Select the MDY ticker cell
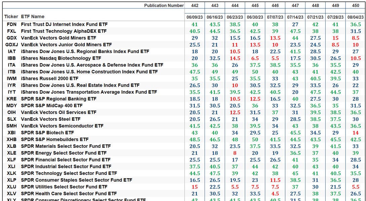 [x=11, y=106]
